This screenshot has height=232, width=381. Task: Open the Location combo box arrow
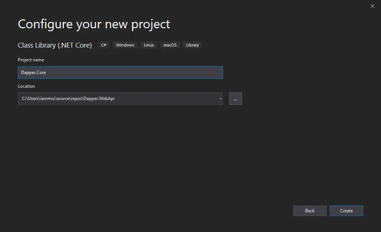point(220,99)
